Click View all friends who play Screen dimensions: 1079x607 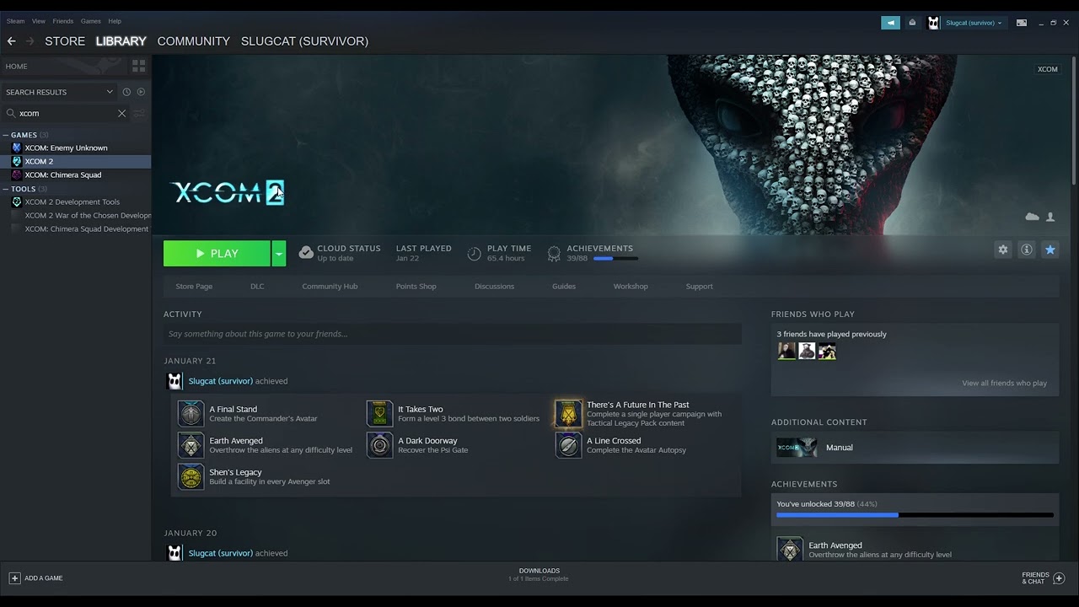tap(1004, 384)
